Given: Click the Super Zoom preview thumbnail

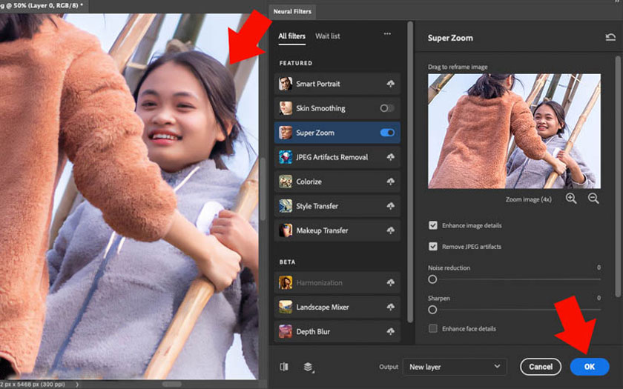Looking at the screenshot, I should click(x=514, y=131).
